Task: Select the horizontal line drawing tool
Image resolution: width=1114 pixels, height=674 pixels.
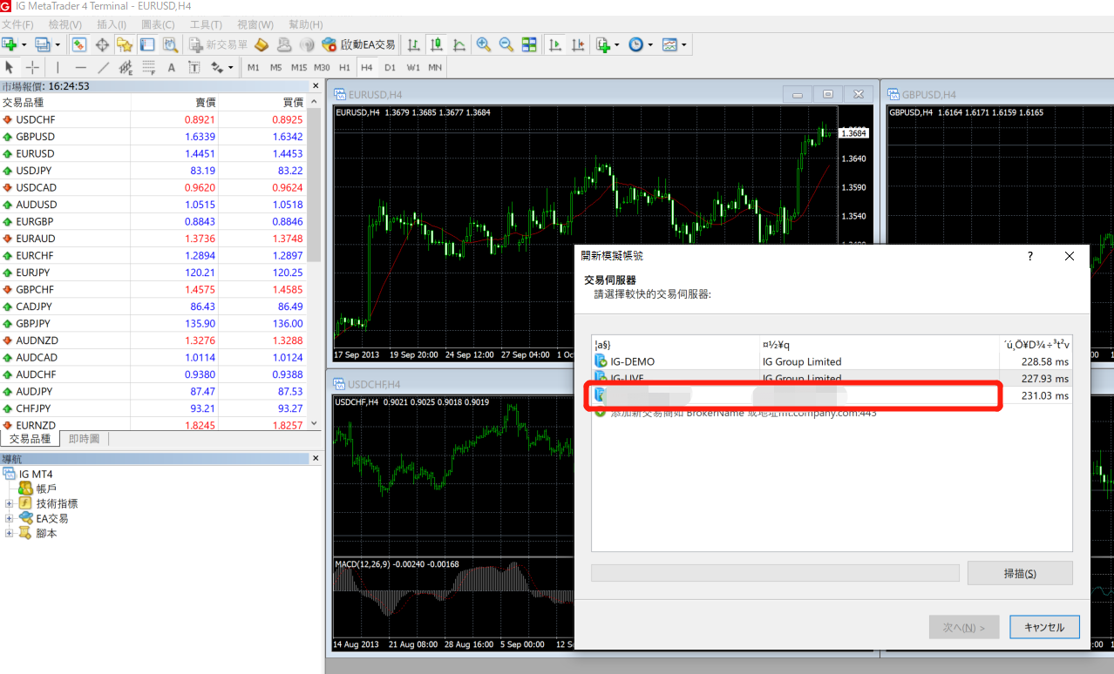Action: pos(80,67)
